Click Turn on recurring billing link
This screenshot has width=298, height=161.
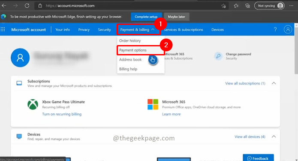[x=62, y=114]
